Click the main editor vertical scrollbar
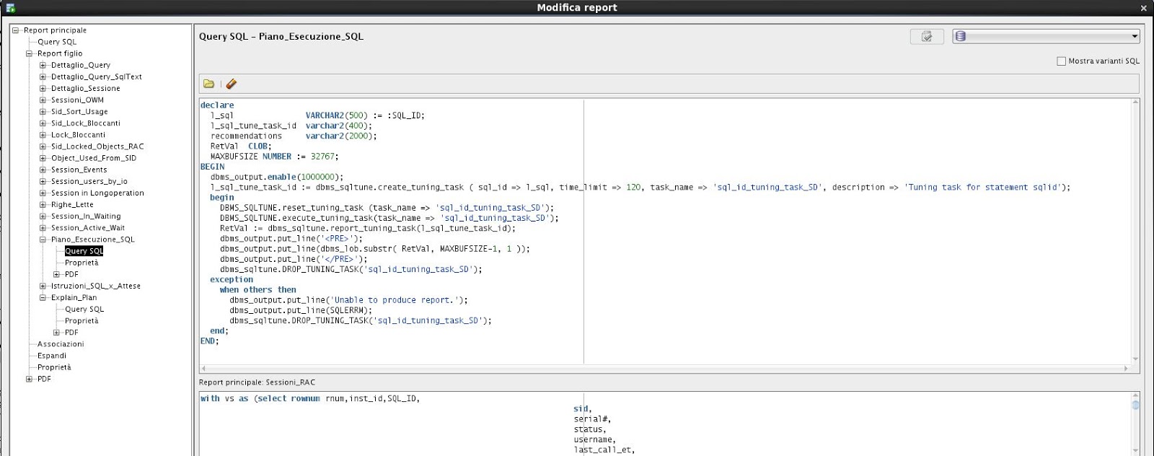The height and width of the screenshot is (456, 1154). 1135,231
